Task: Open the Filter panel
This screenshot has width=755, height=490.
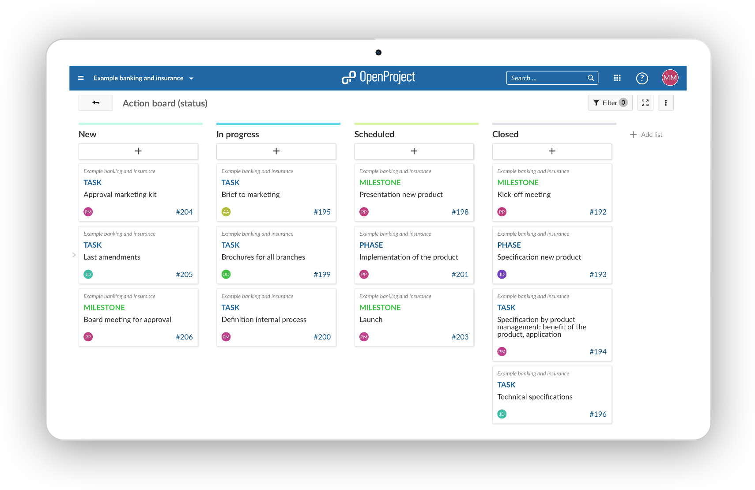Action: [x=610, y=103]
